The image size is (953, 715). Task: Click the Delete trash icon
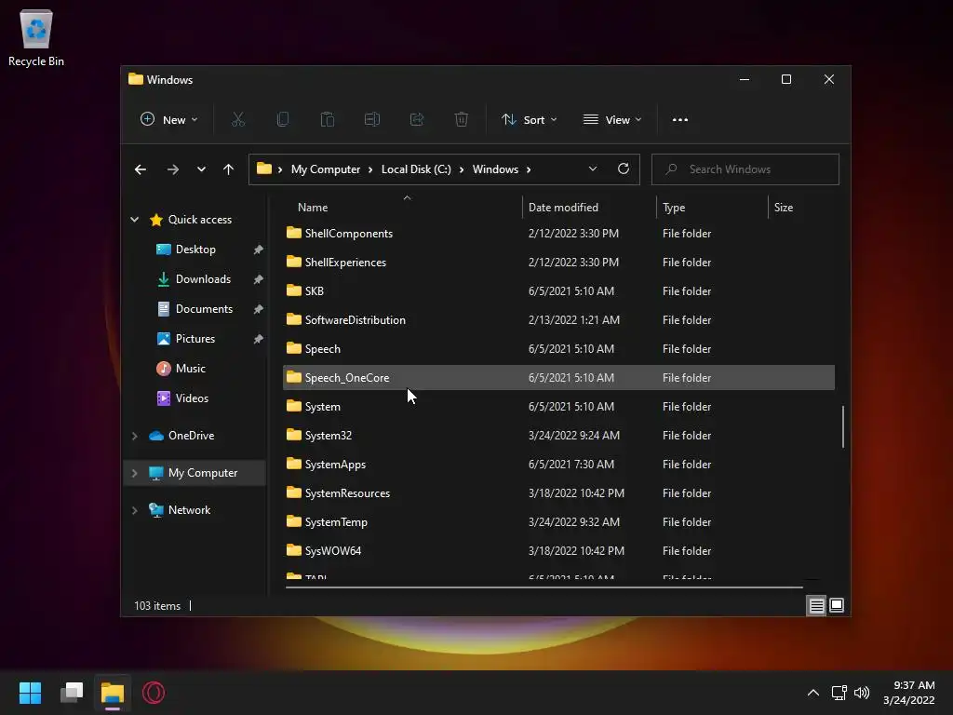coord(462,120)
